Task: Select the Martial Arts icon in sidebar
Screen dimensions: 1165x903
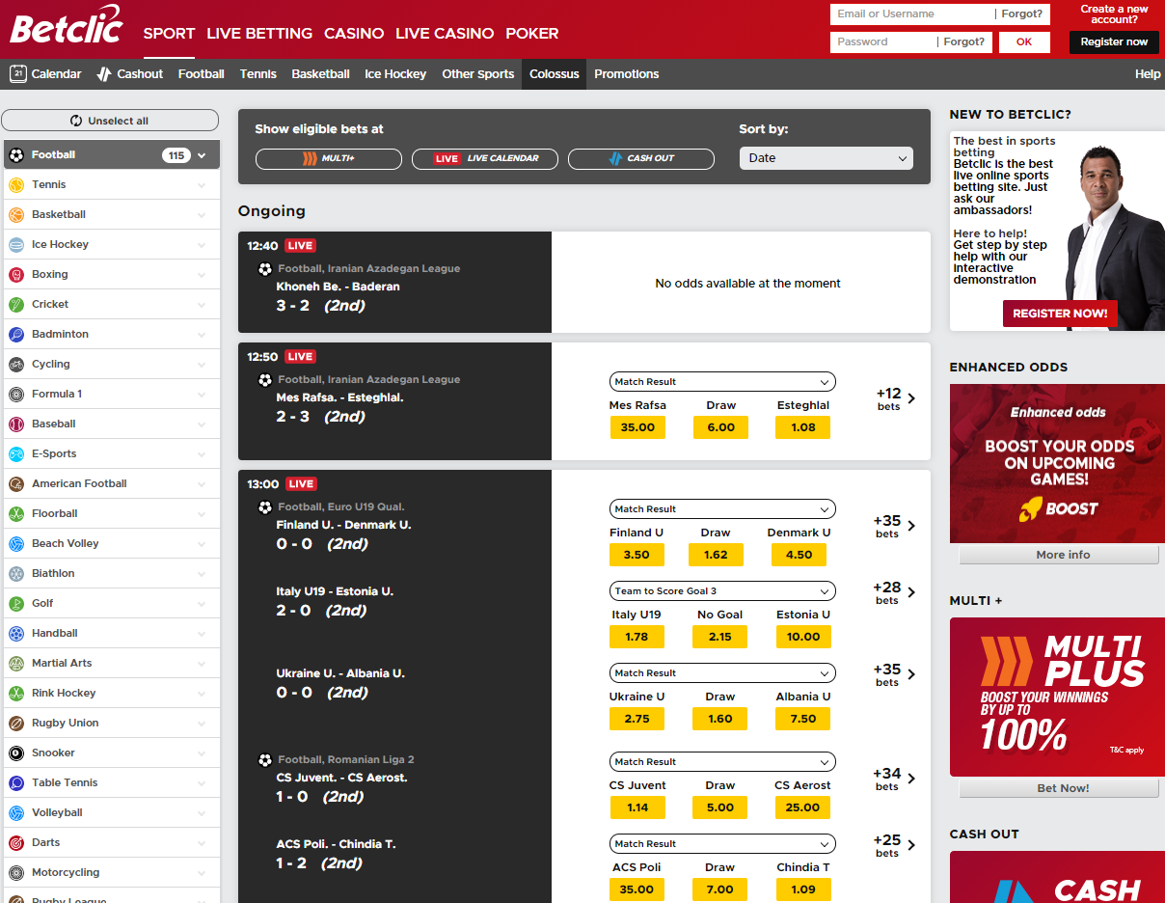Action: click(16, 663)
